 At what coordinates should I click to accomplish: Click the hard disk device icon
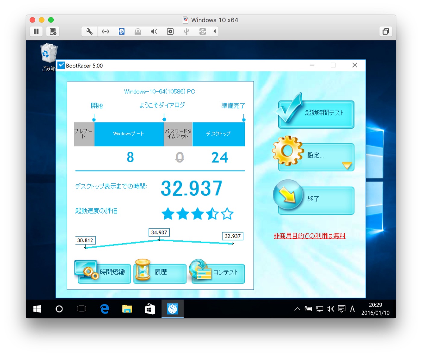[x=122, y=31]
